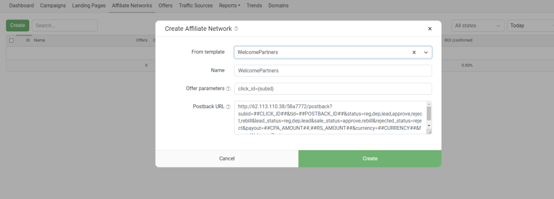Click help icon beside Create Affiliate Network title

pyautogui.click(x=236, y=29)
